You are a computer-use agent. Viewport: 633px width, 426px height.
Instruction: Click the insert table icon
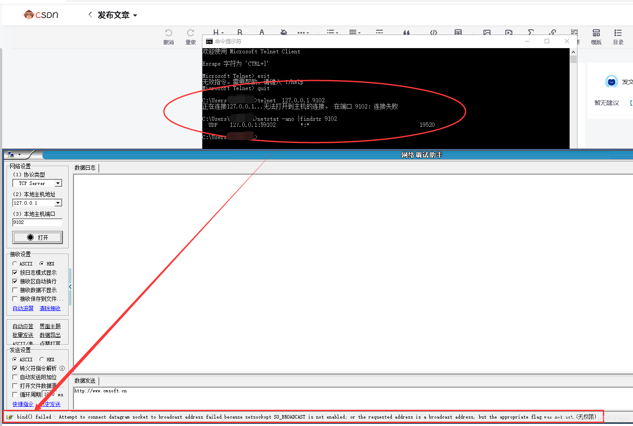pyautogui.click(x=458, y=32)
